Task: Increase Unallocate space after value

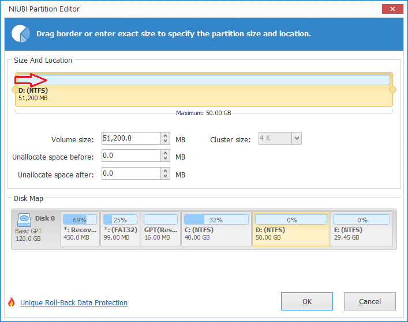Action: click(165, 171)
